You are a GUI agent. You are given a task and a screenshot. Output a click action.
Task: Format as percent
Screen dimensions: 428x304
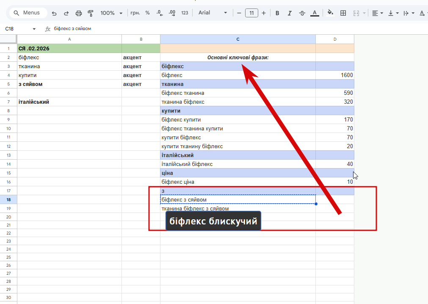[x=148, y=13]
